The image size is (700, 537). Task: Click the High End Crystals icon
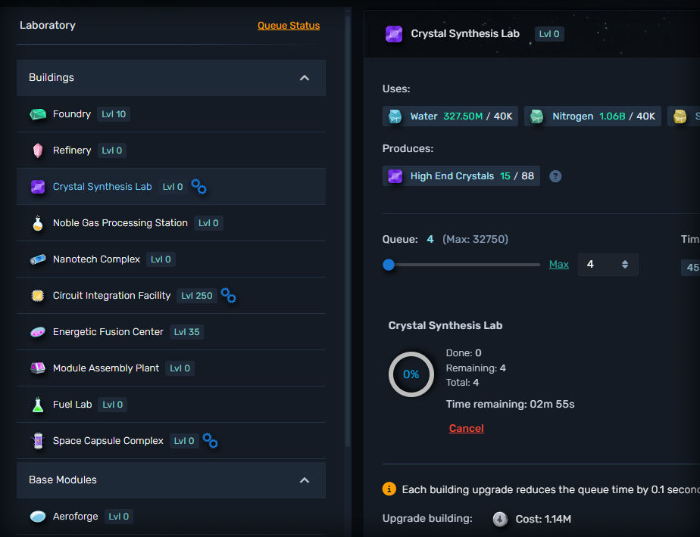395,176
